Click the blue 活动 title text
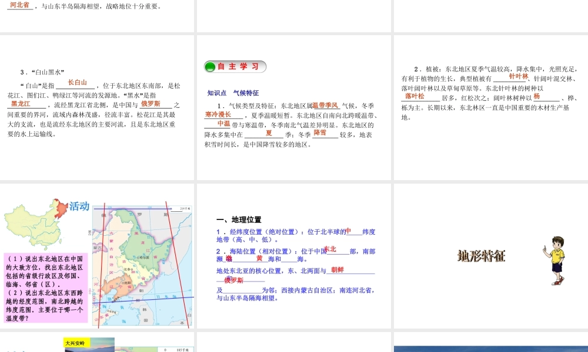The width and height of the screenshot is (588, 352). 79,206
